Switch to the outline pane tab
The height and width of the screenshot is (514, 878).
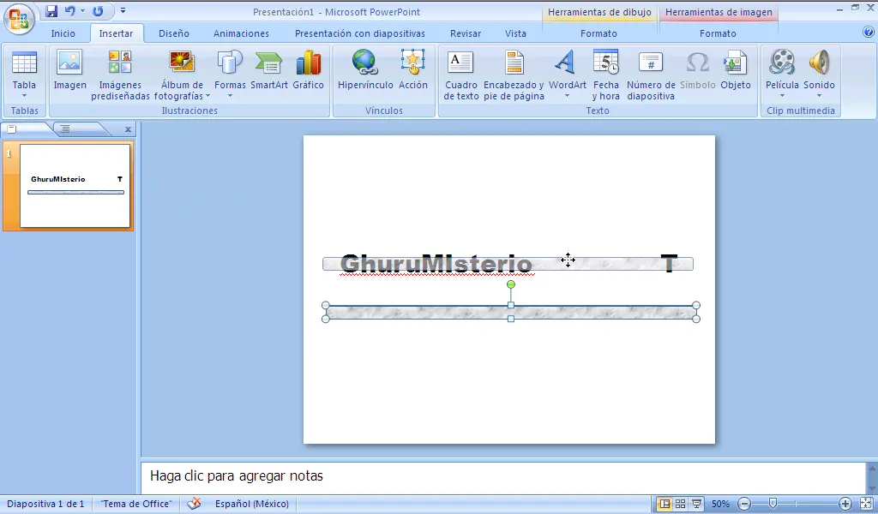[x=65, y=129]
